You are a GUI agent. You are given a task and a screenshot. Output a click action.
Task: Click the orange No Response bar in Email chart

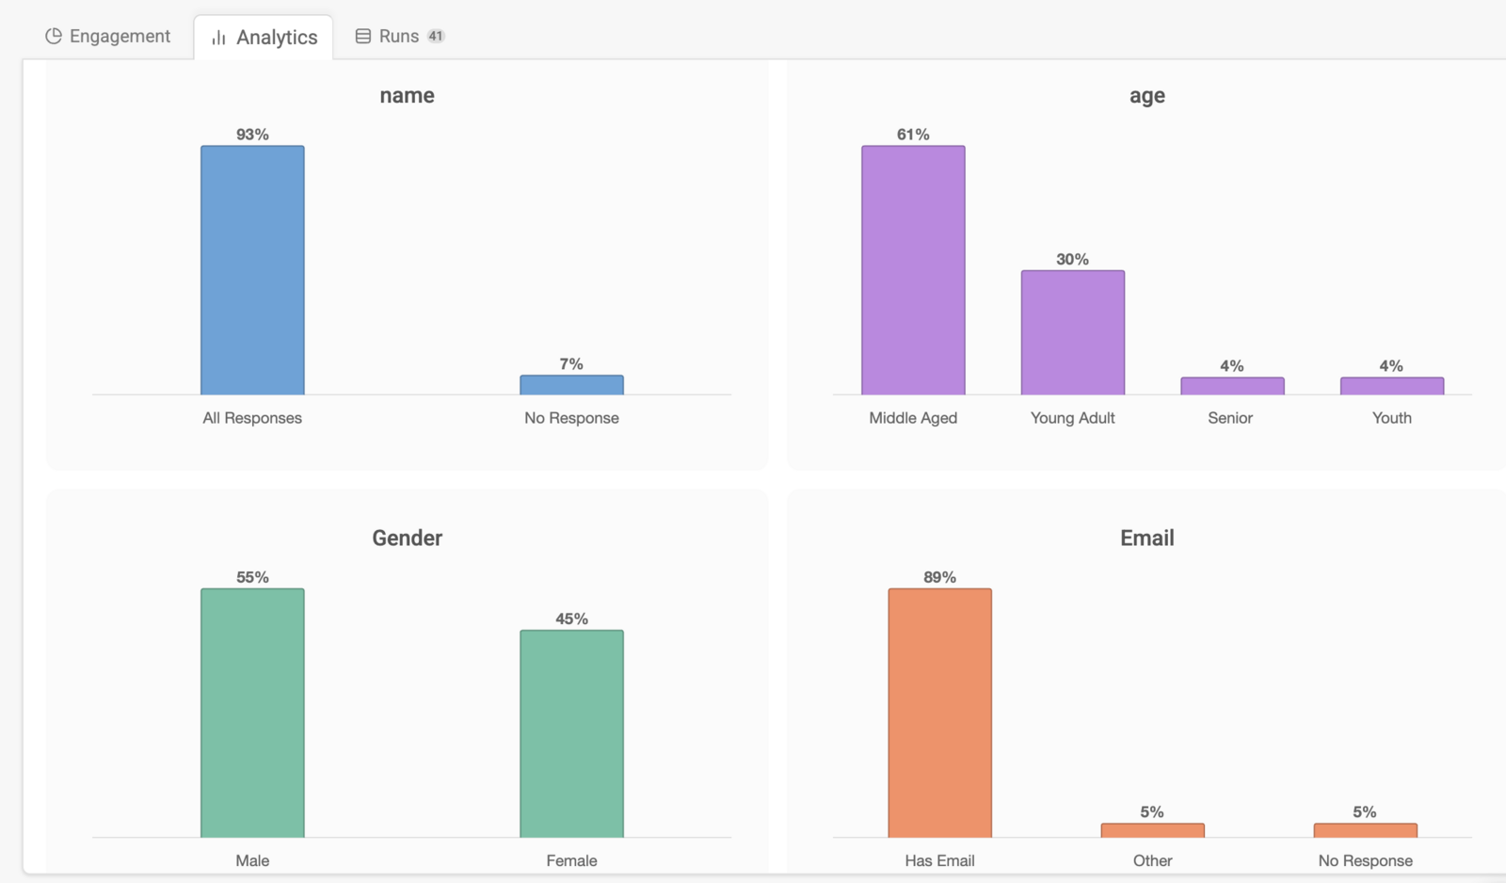(1365, 830)
